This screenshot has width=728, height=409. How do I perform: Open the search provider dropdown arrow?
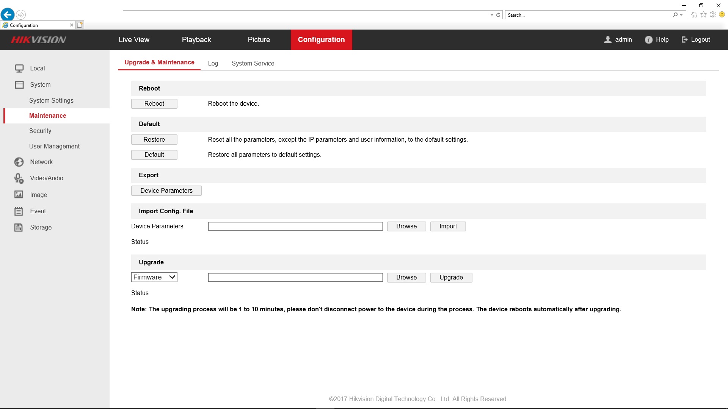click(681, 15)
